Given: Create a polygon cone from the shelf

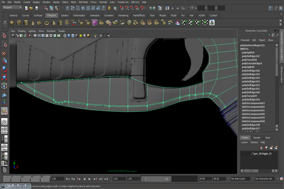Looking at the screenshot, I should point(33,23).
